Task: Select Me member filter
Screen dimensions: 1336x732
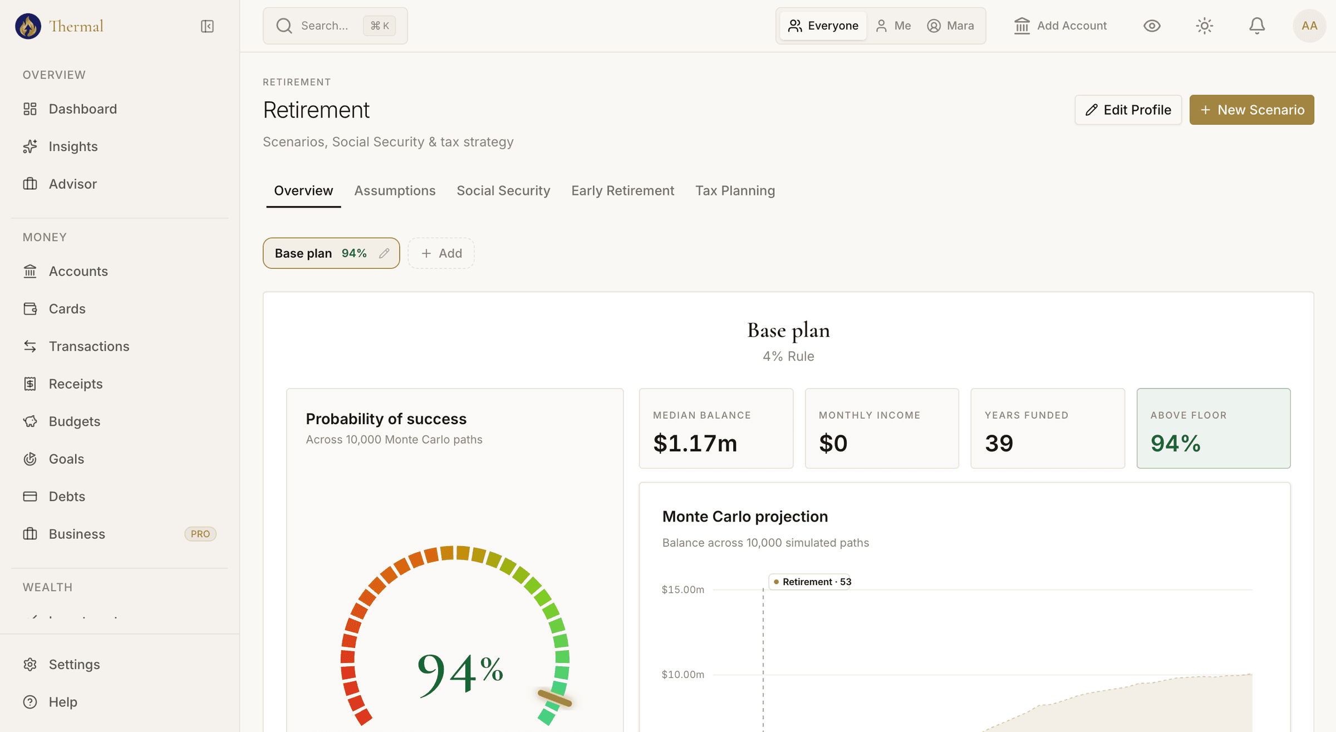Action: tap(893, 26)
